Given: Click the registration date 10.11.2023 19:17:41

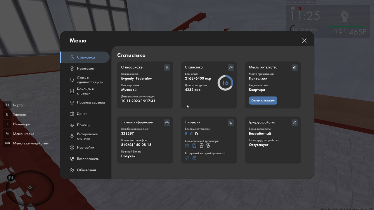Looking at the screenshot, I should coord(138,101).
